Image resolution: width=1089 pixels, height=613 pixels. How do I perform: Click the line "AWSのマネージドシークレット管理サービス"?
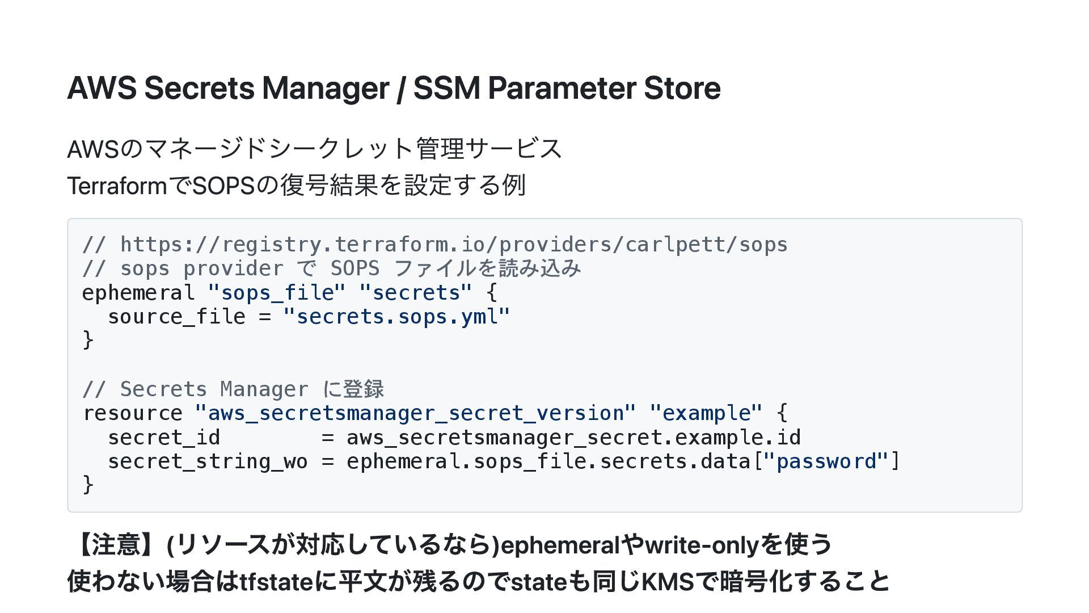point(314,149)
